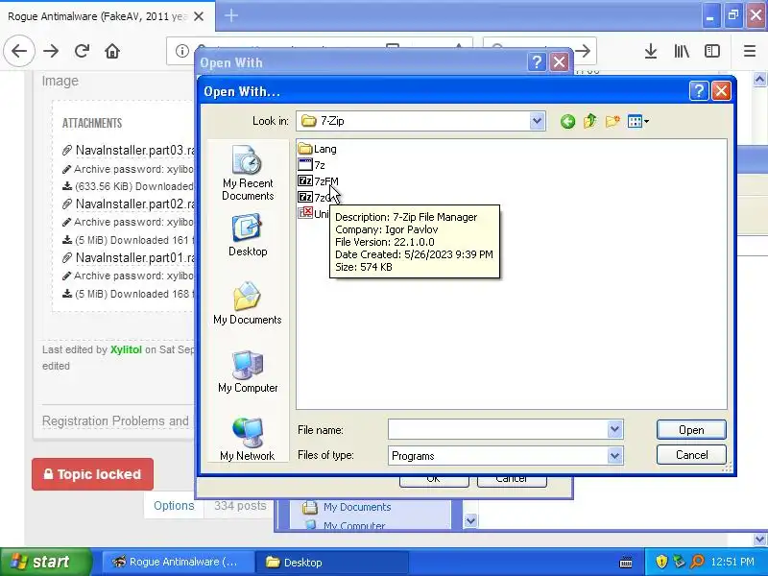Select the 7z program file
The height and width of the screenshot is (576, 768).
coord(311,165)
